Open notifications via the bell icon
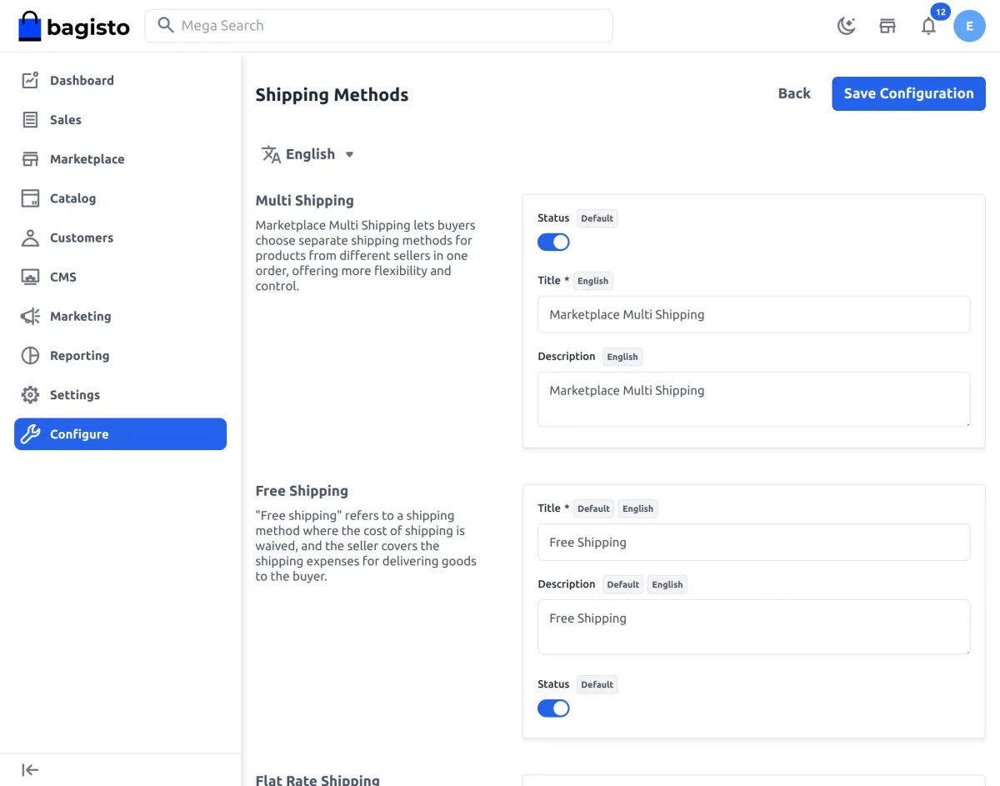This screenshot has height=786, width=1000. (x=928, y=26)
